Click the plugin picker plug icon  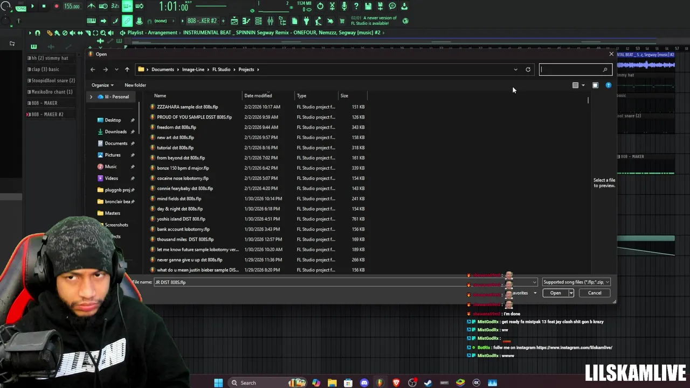(306, 20)
